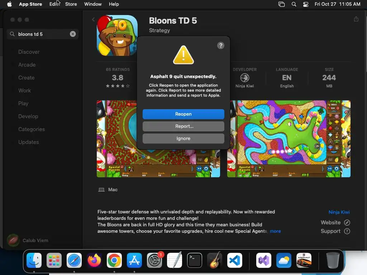Click the Mac platform label
Image resolution: width=367 pixels, height=275 pixels.
click(x=113, y=190)
